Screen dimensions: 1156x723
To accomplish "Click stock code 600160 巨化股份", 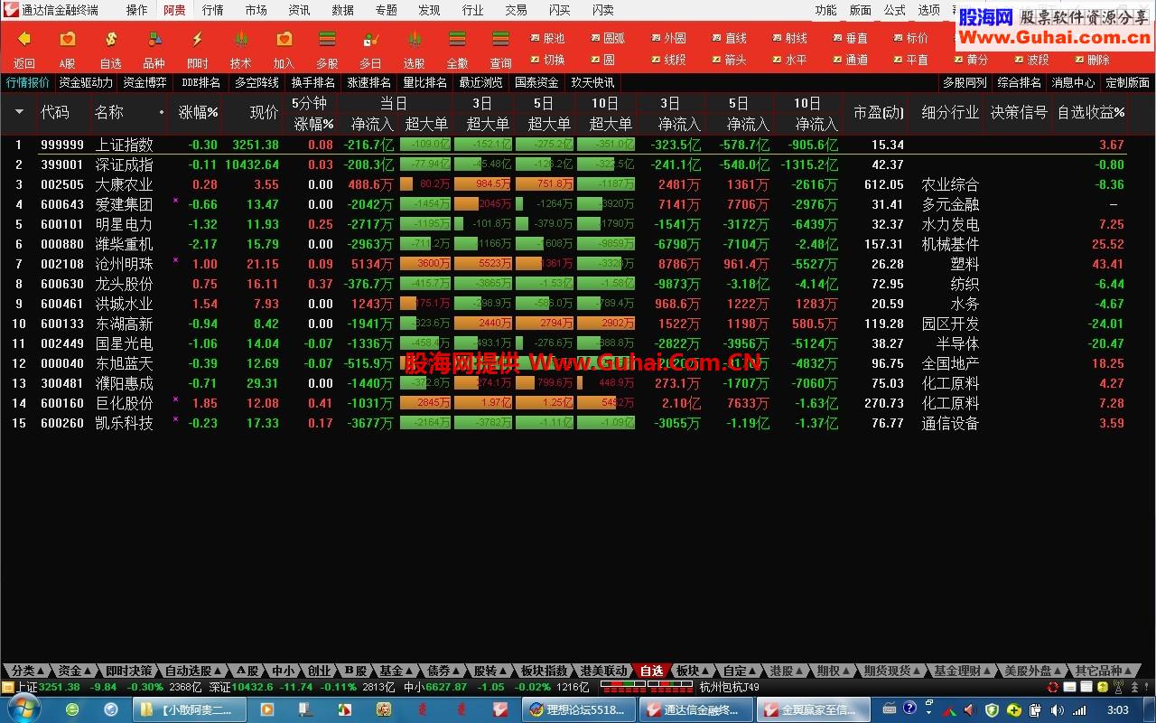I will click(62, 403).
